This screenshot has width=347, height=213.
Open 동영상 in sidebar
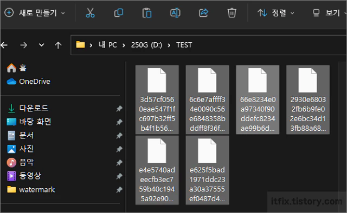click(x=24, y=176)
